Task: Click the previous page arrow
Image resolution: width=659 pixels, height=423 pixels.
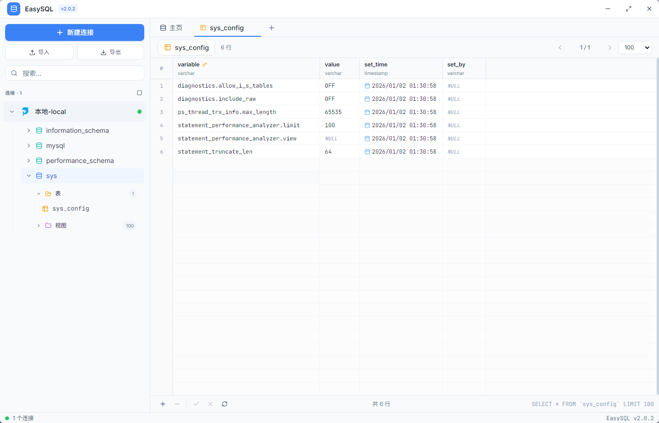Action: click(x=560, y=48)
